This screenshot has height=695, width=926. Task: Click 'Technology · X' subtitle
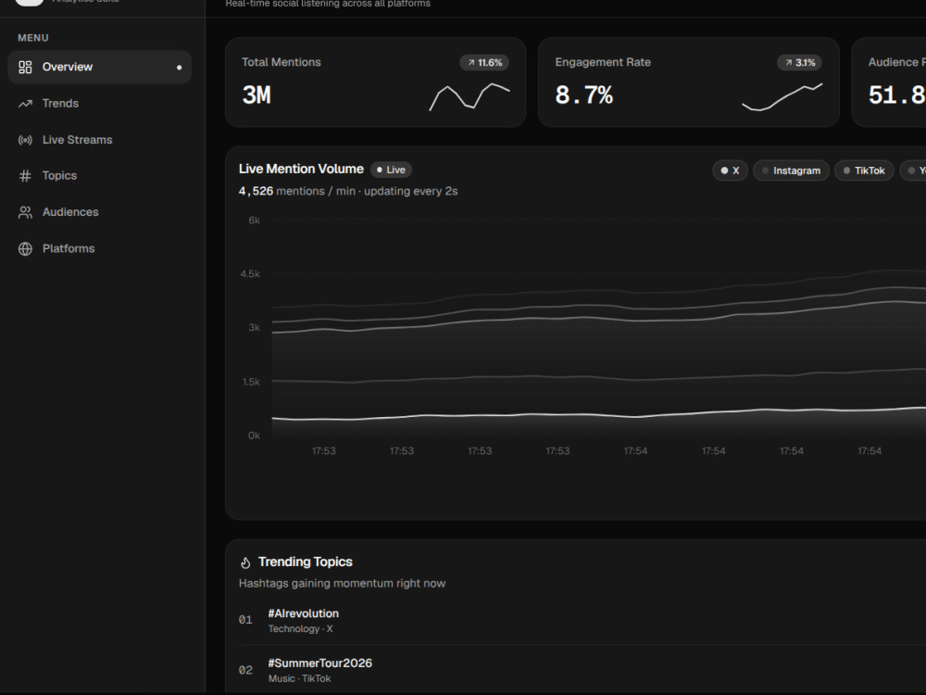301,629
